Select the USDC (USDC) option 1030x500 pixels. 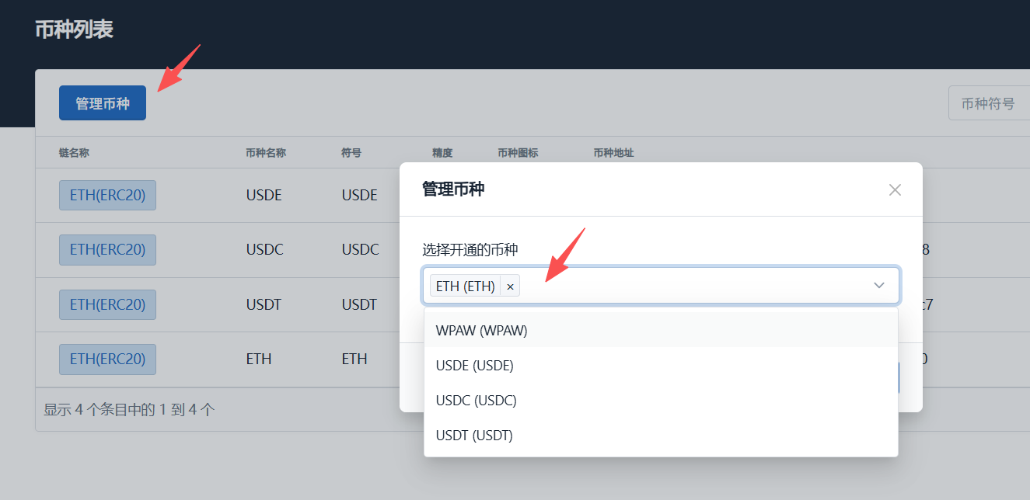click(x=476, y=400)
